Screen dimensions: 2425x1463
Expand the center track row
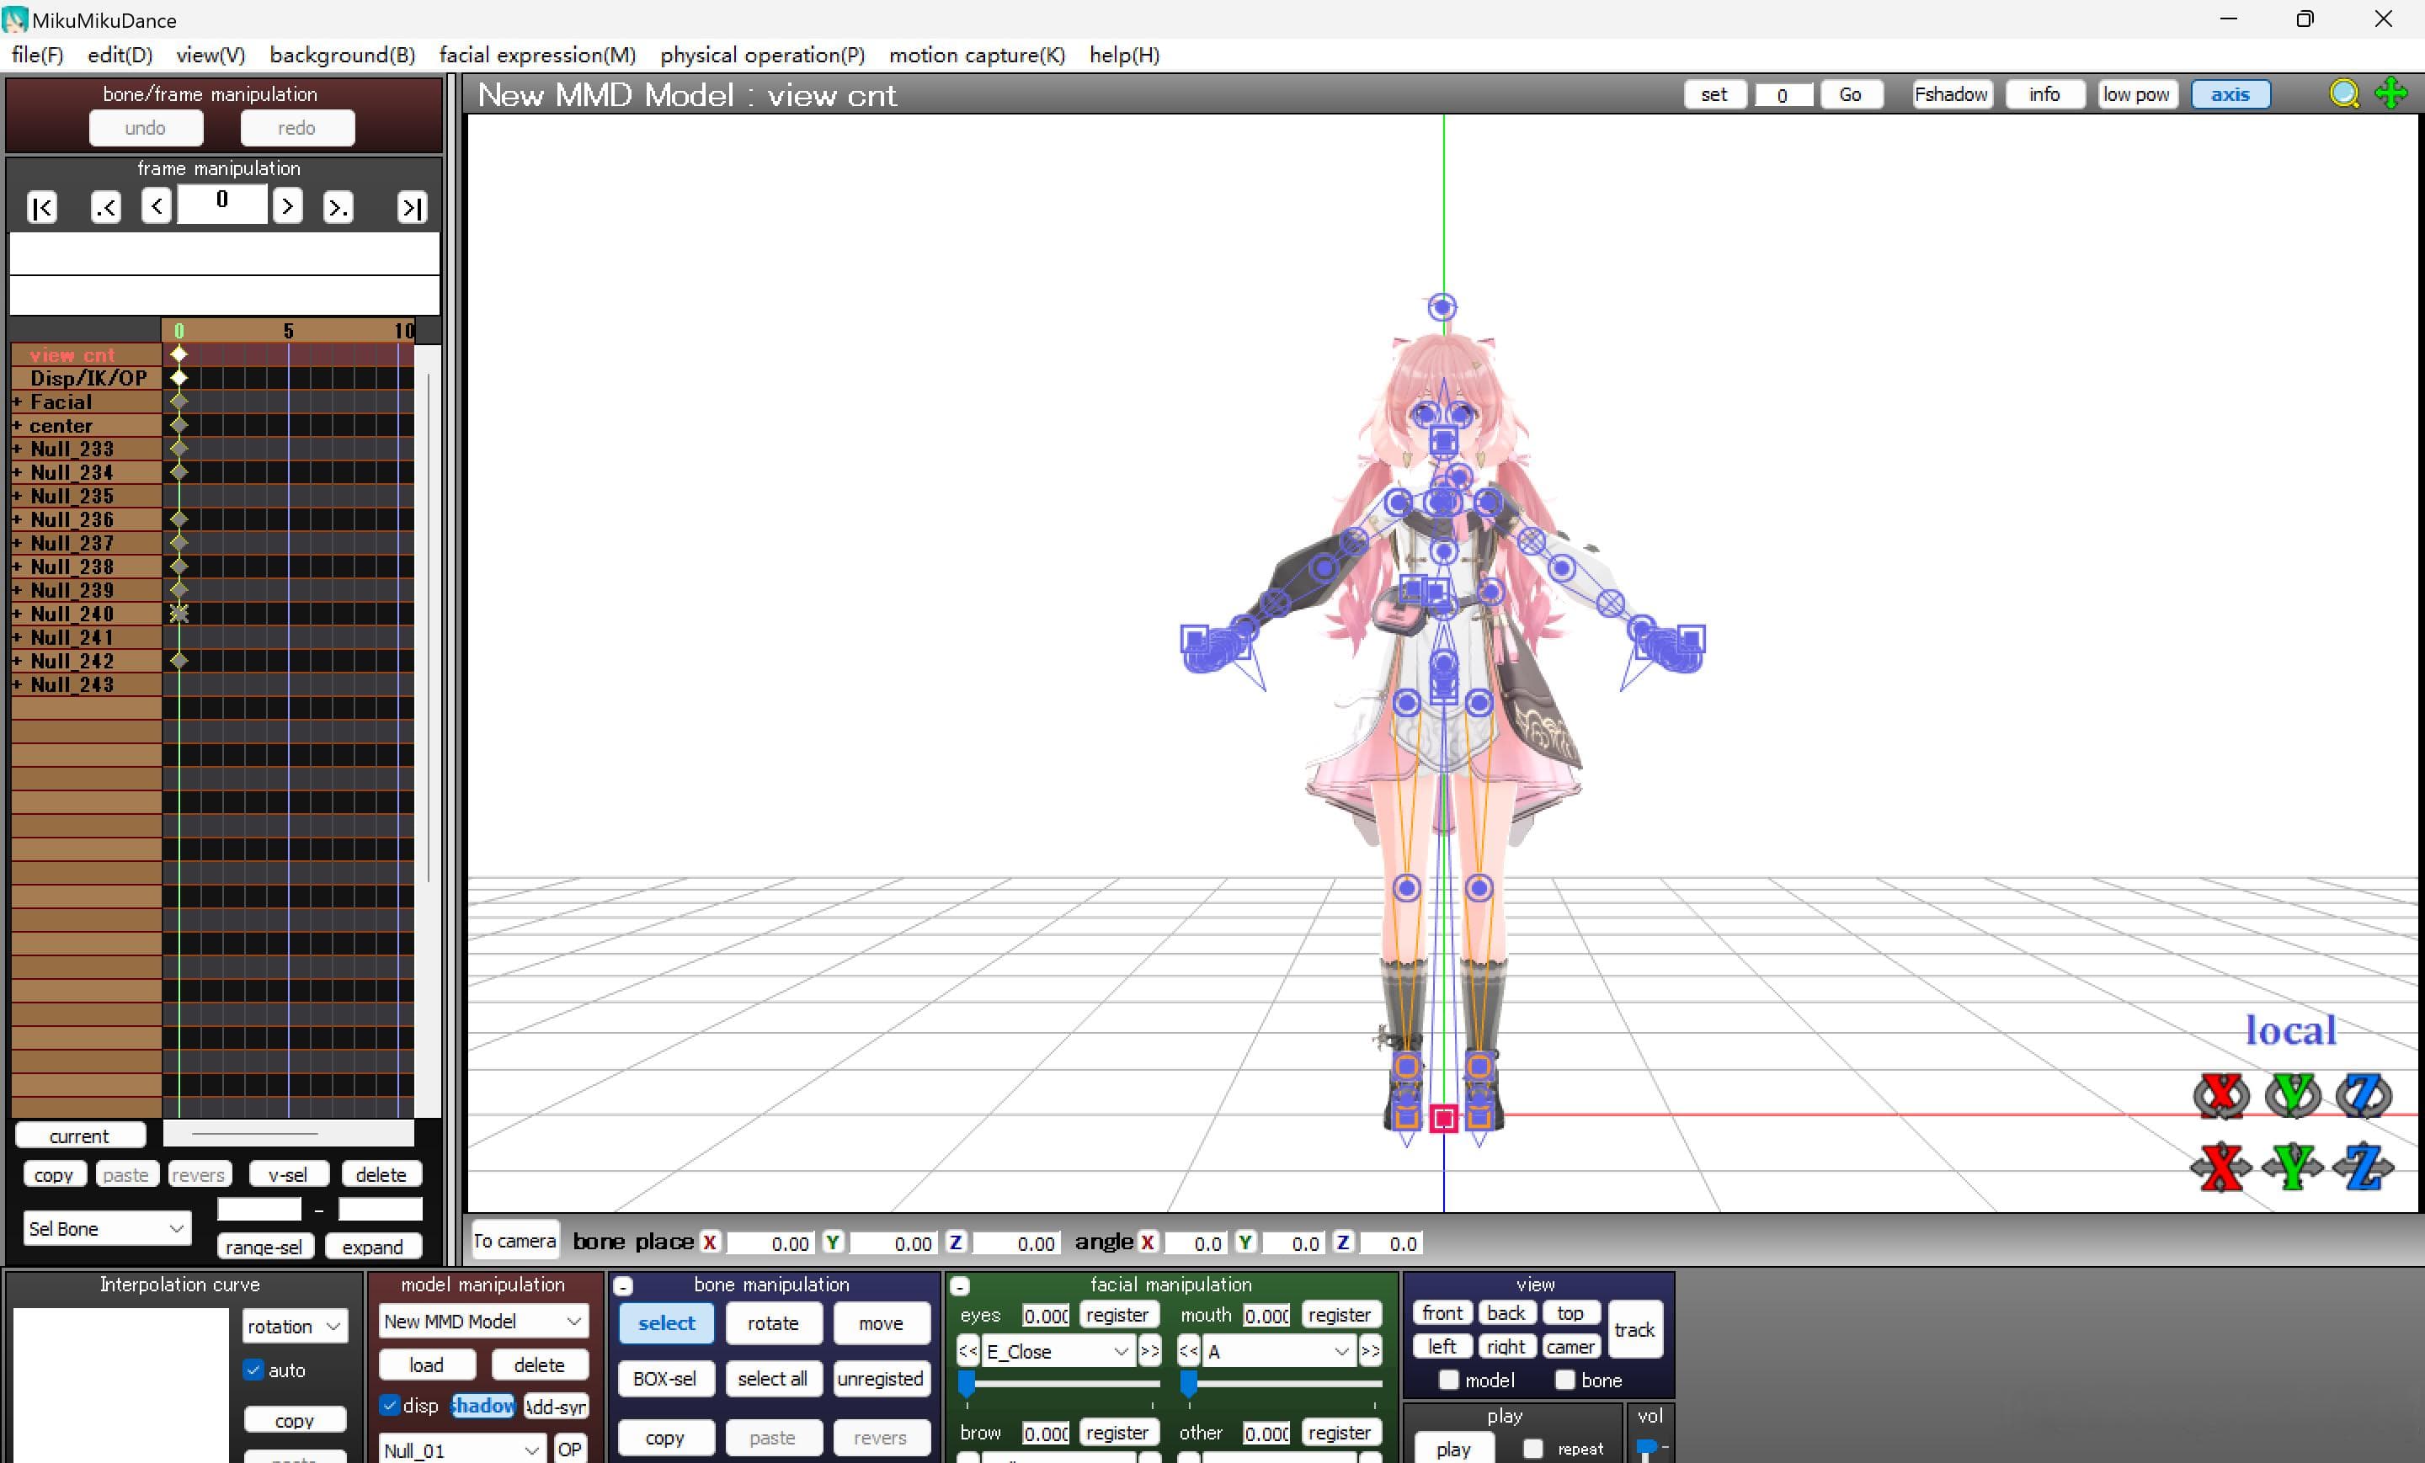click(x=17, y=425)
